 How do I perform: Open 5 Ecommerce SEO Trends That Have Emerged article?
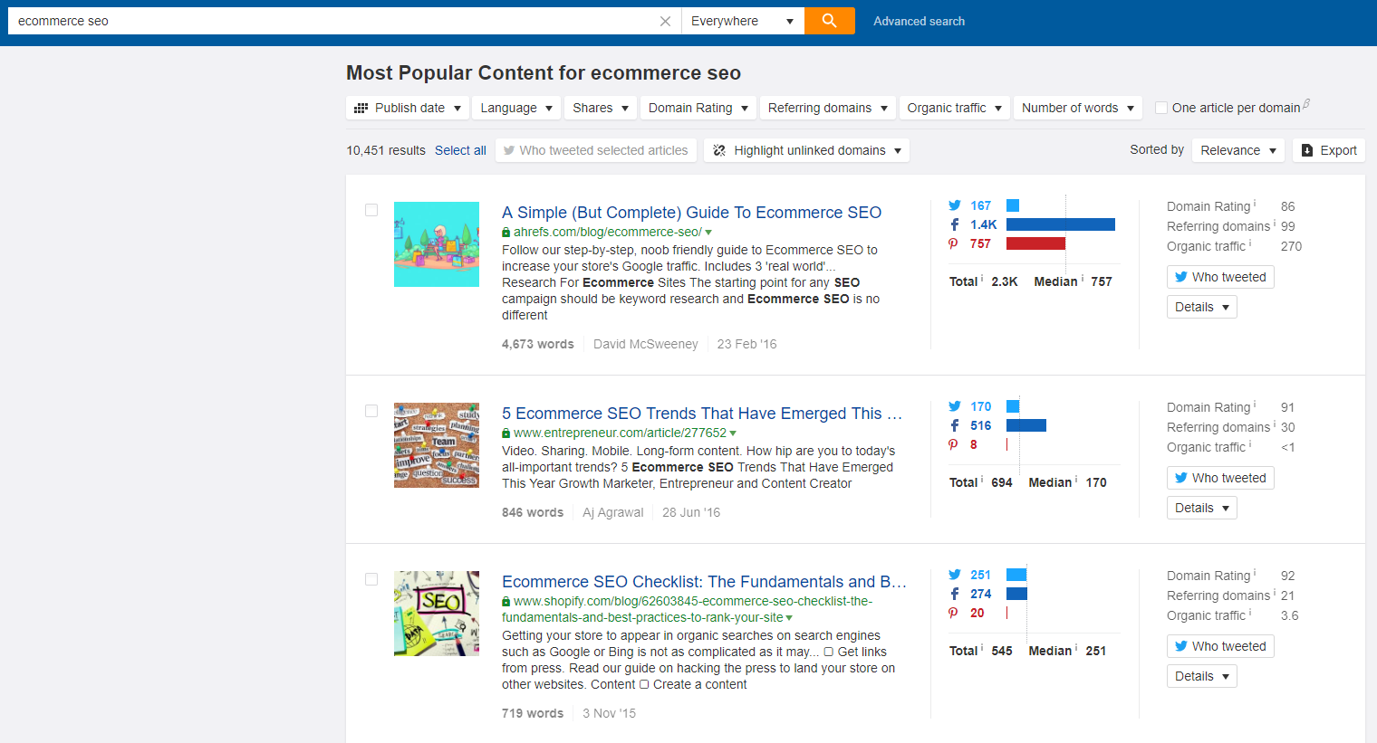tap(702, 414)
